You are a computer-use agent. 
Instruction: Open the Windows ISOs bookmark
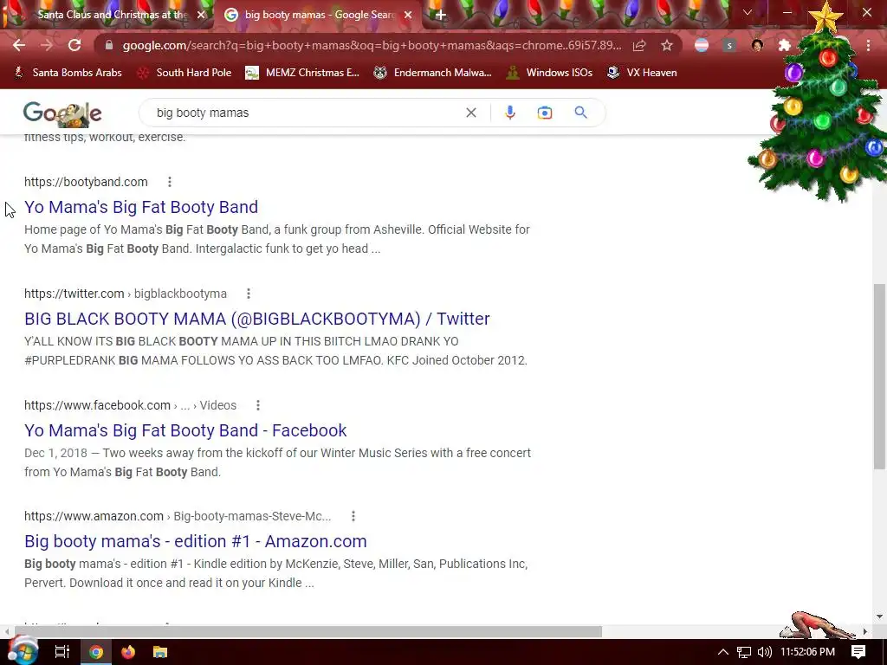pyautogui.click(x=548, y=73)
